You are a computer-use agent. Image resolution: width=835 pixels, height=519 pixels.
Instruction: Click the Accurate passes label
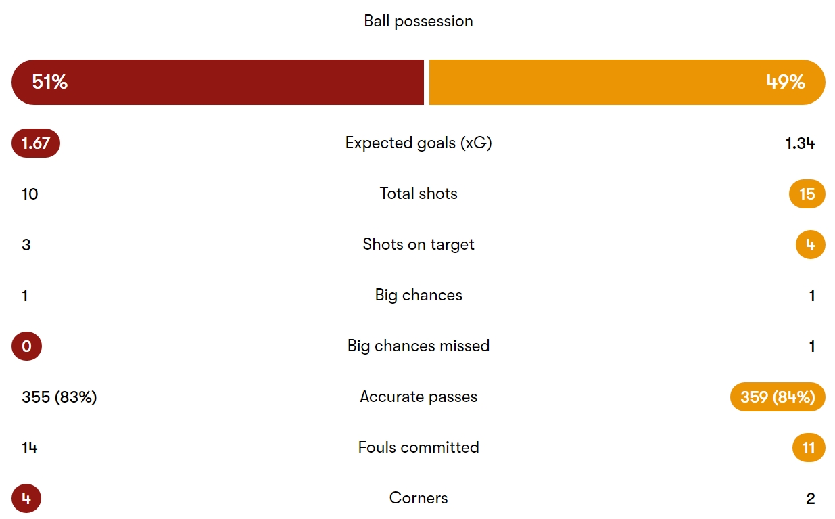(419, 397)
